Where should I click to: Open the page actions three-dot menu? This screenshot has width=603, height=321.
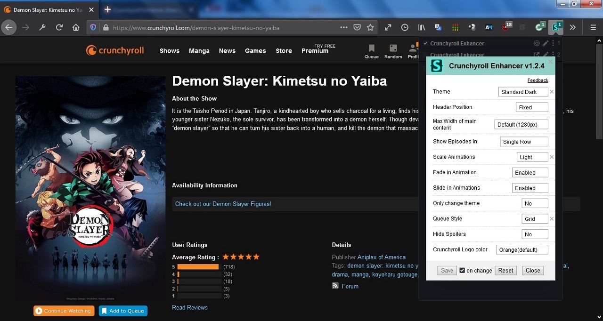pos(344,28)
